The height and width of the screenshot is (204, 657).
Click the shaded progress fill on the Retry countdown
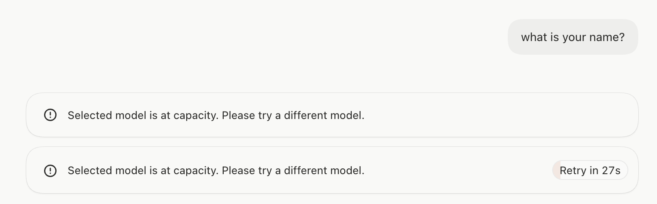[x=556, y=170]
